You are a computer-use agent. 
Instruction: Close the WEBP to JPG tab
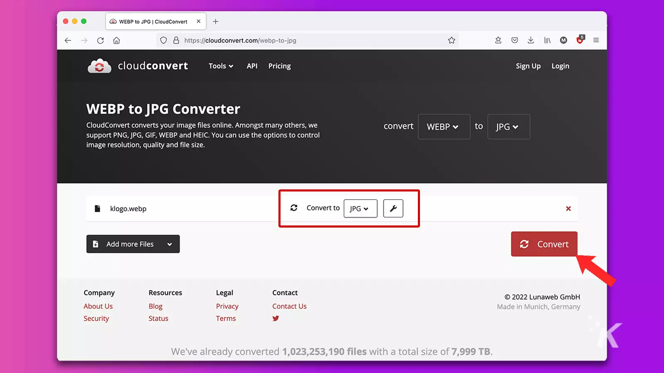click(x=198, y=21)
